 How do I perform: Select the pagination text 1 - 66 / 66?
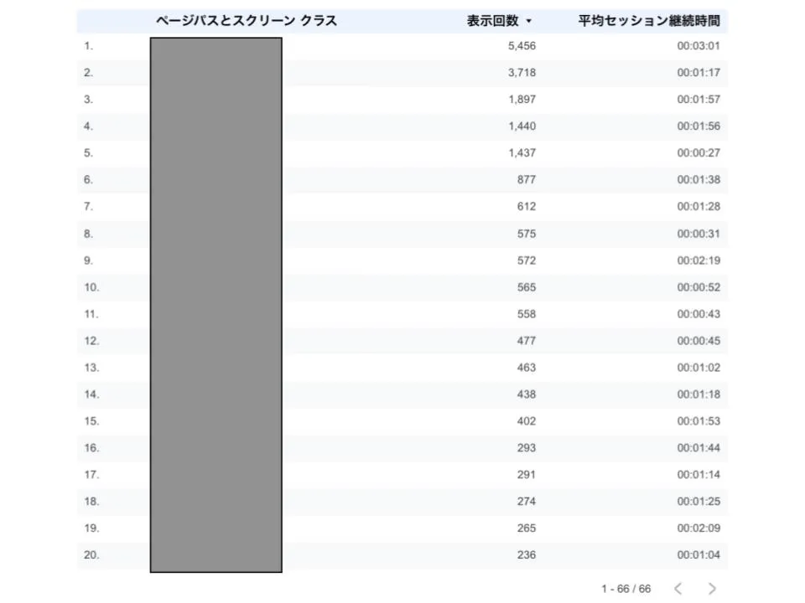[x=626, y=589]
